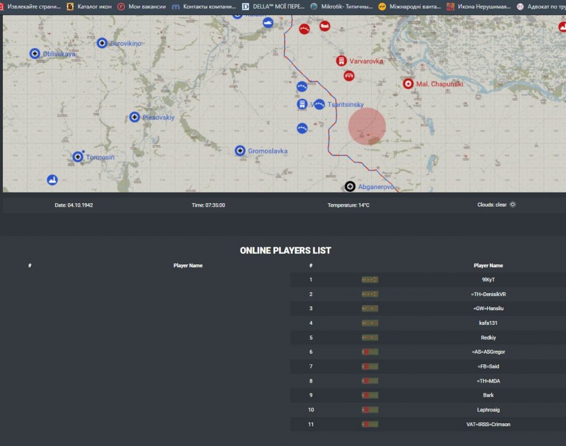This screenshot has width=566, height=446.
Task: Select the black Abganerovo airfield icon
Action: coord(350,186)
